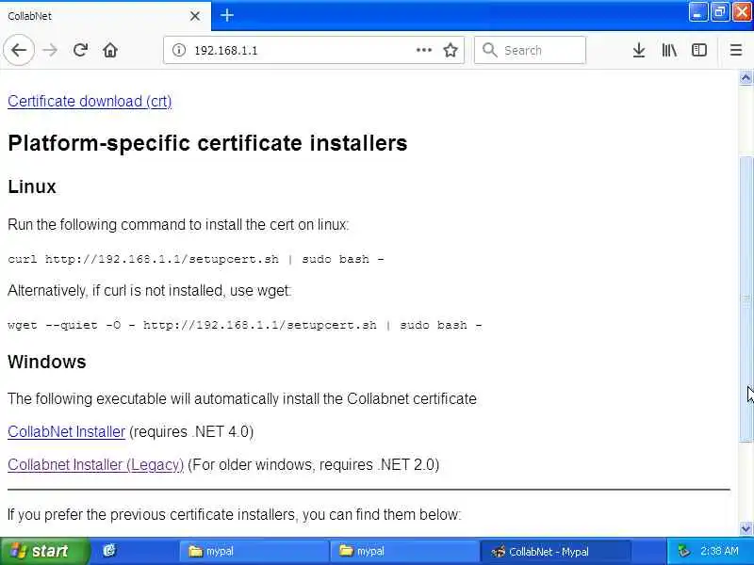
Task: Close the CollabNet tab
Action: 195,16
